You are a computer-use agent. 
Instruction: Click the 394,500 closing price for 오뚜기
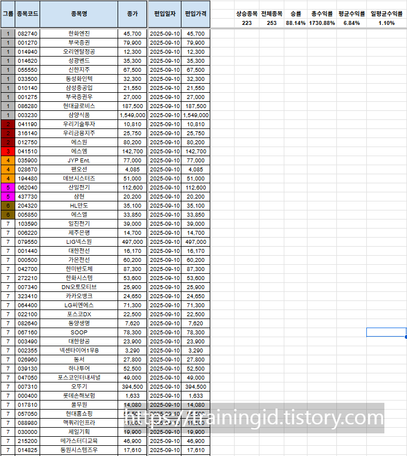(132, 387)
